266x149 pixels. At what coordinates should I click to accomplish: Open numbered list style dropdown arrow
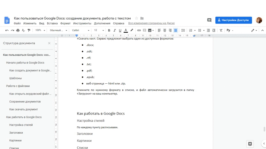(x=195, y=30)
